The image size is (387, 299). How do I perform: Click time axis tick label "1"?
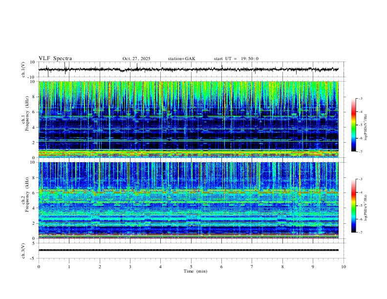[69, 267]
